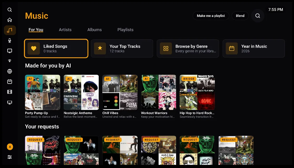
Task: Open the Workout Warriors playlist cover
Action: point(159,92)
